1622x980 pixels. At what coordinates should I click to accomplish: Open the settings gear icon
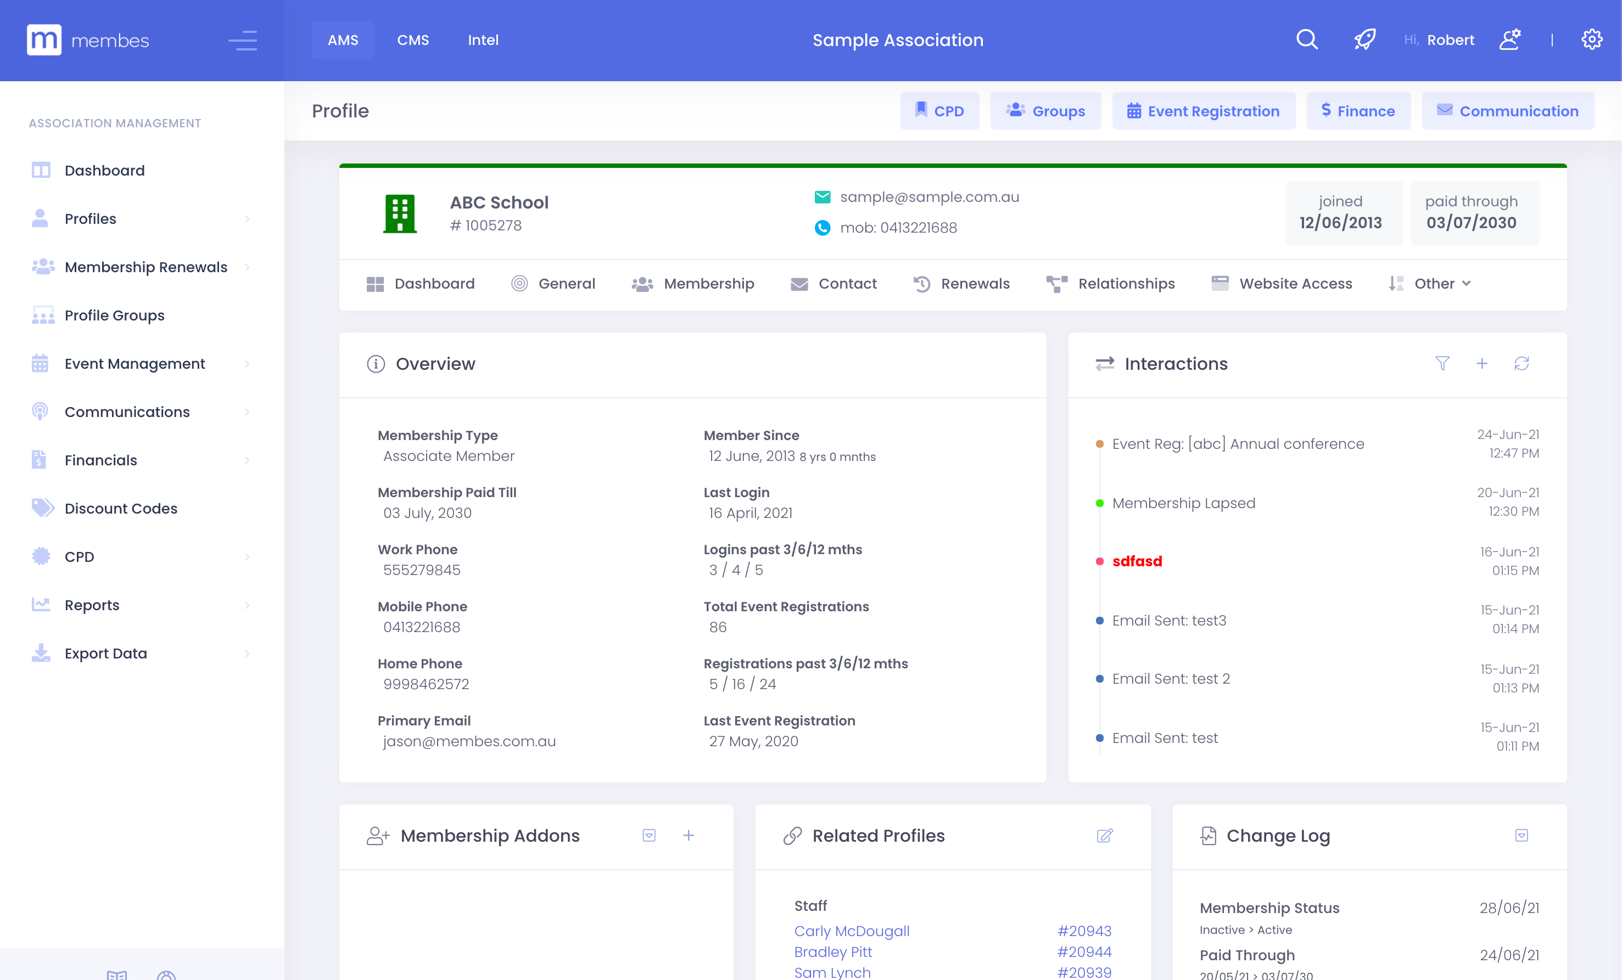1592,40
